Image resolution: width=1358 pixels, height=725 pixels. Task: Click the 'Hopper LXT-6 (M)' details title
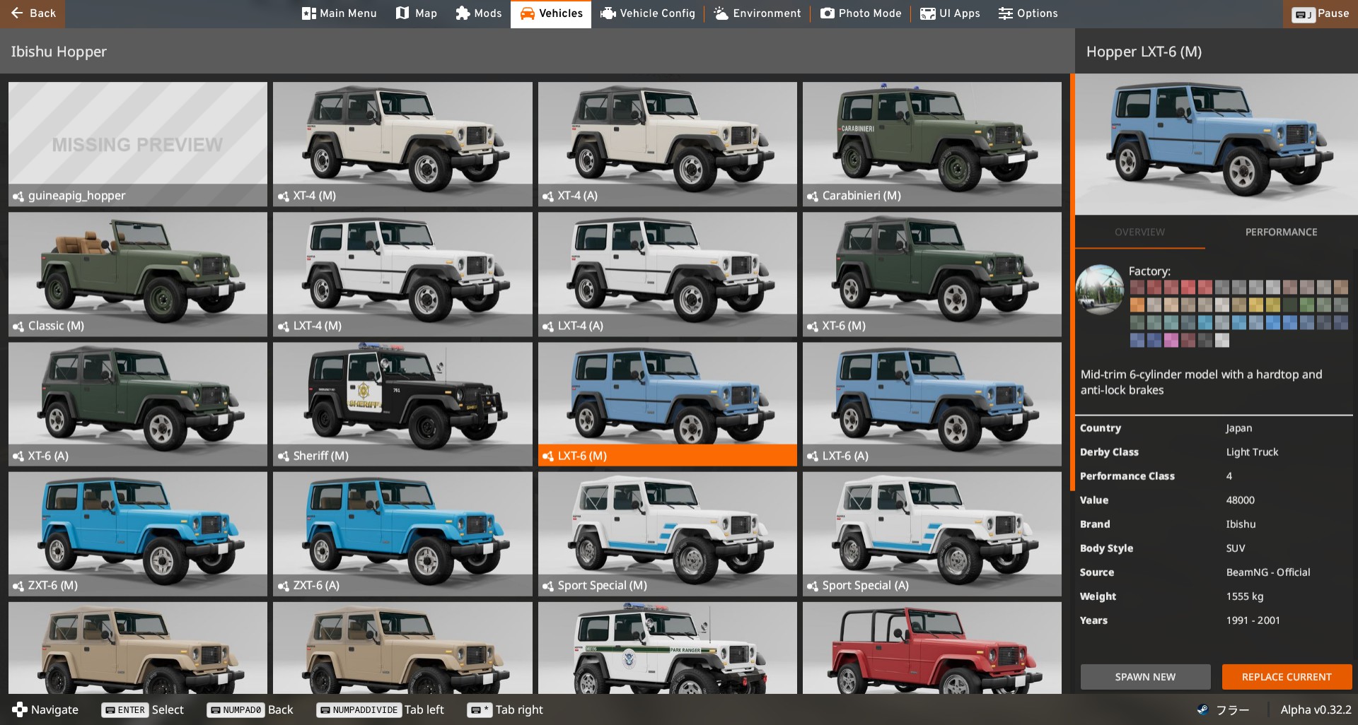[x=1144, y=52]
